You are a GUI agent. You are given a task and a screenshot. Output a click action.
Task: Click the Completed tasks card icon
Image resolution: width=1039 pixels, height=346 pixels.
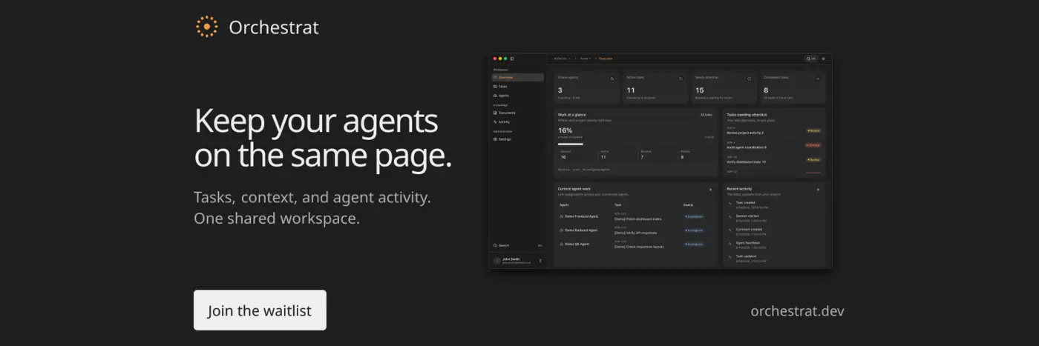[818, 79]
